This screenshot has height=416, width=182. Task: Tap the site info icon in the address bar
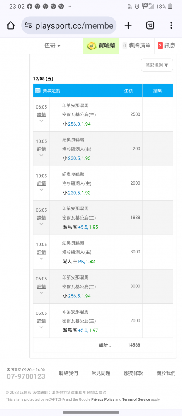pyautogui.click(x=28, y=25)
